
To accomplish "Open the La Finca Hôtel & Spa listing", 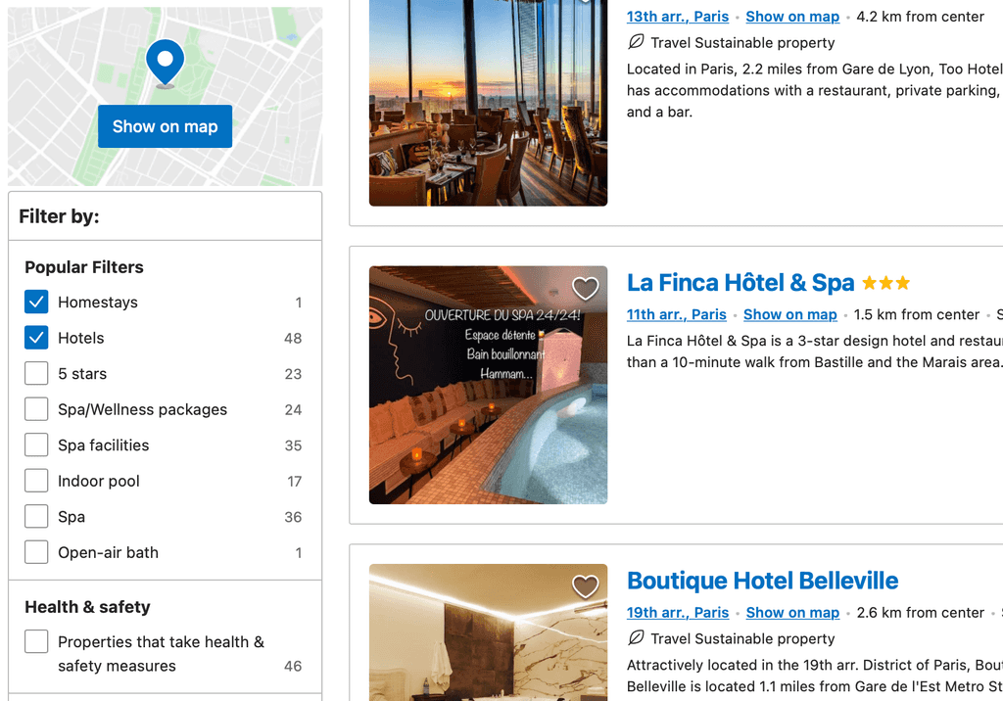I will click(740, 282).
